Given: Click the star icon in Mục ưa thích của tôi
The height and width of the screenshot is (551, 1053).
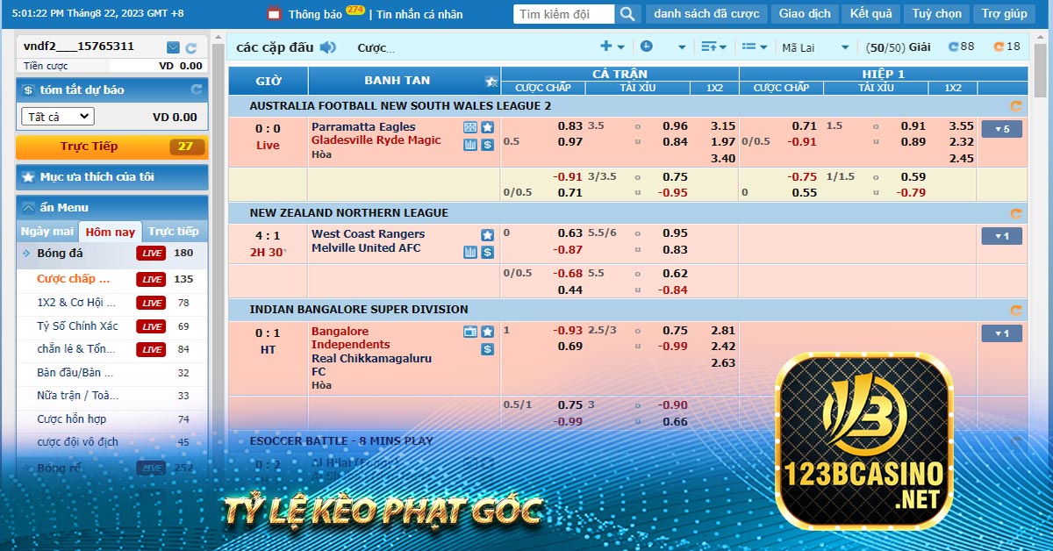Looking at the screenshot, I should [x=28, y=176].
